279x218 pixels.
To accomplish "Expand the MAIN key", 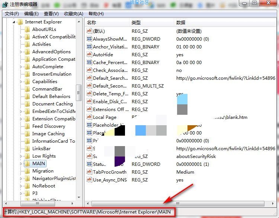I will click(21, 164).
